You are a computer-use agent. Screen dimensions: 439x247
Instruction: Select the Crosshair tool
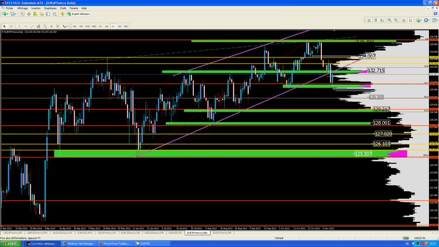(x=11, y=26)
